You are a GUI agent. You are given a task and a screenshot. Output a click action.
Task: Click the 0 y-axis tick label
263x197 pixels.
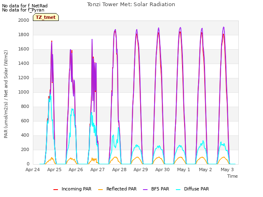point(28,164)
